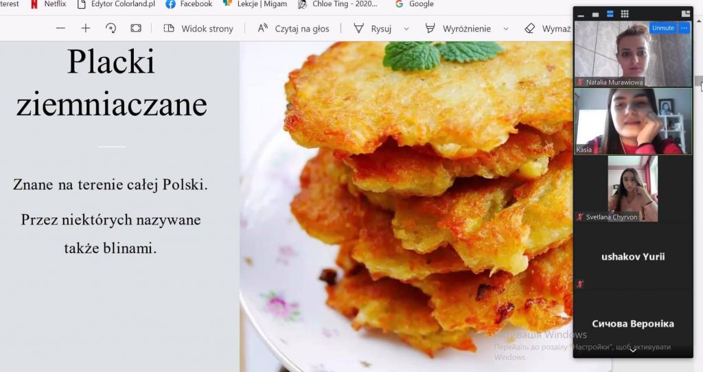703x372 pixels.
Task: Click the fit to page icon
Action: click(136, 28)
